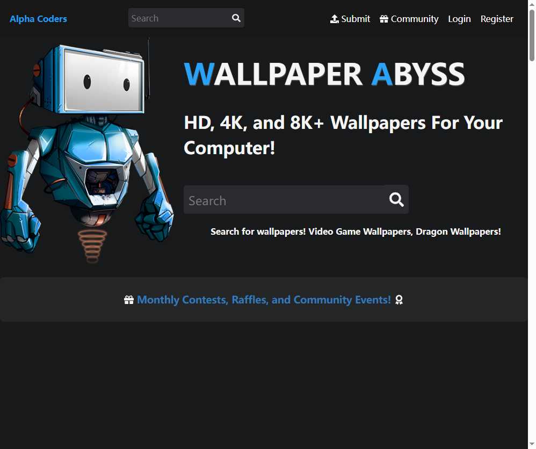Screen dimensions: 536x449
Task: Open the Community menu item
Action: pyautogui.click(x=414, y=18)
